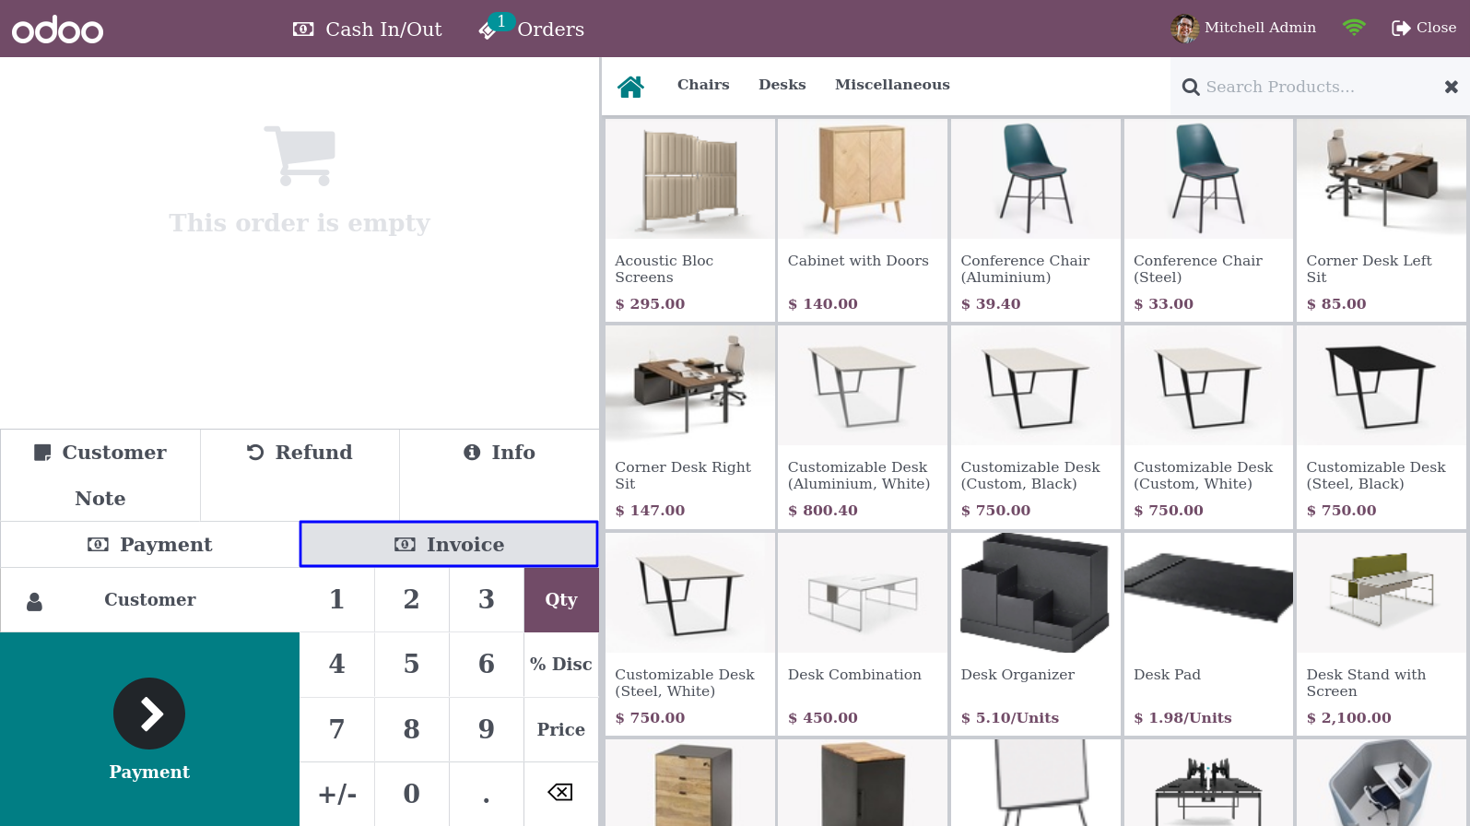Tap numpad key 4

click(x=337, y=665)
